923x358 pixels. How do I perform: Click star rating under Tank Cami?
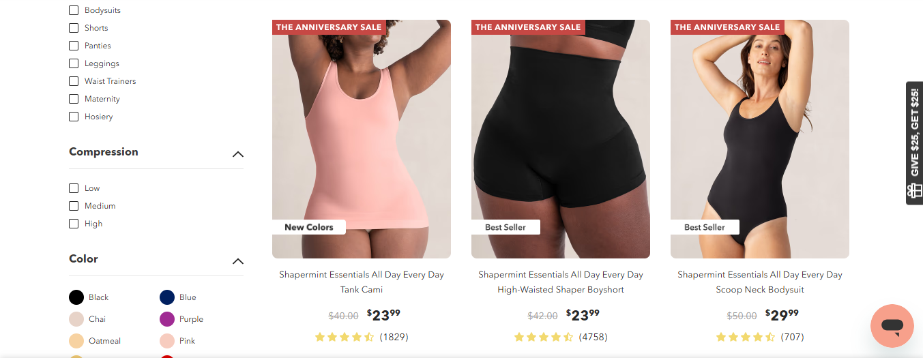click(x=345, y=337)
